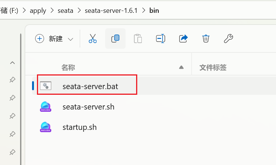Navigate to seata in breadcrumb path
Screen dimensions: 276x165
point(65,11)
